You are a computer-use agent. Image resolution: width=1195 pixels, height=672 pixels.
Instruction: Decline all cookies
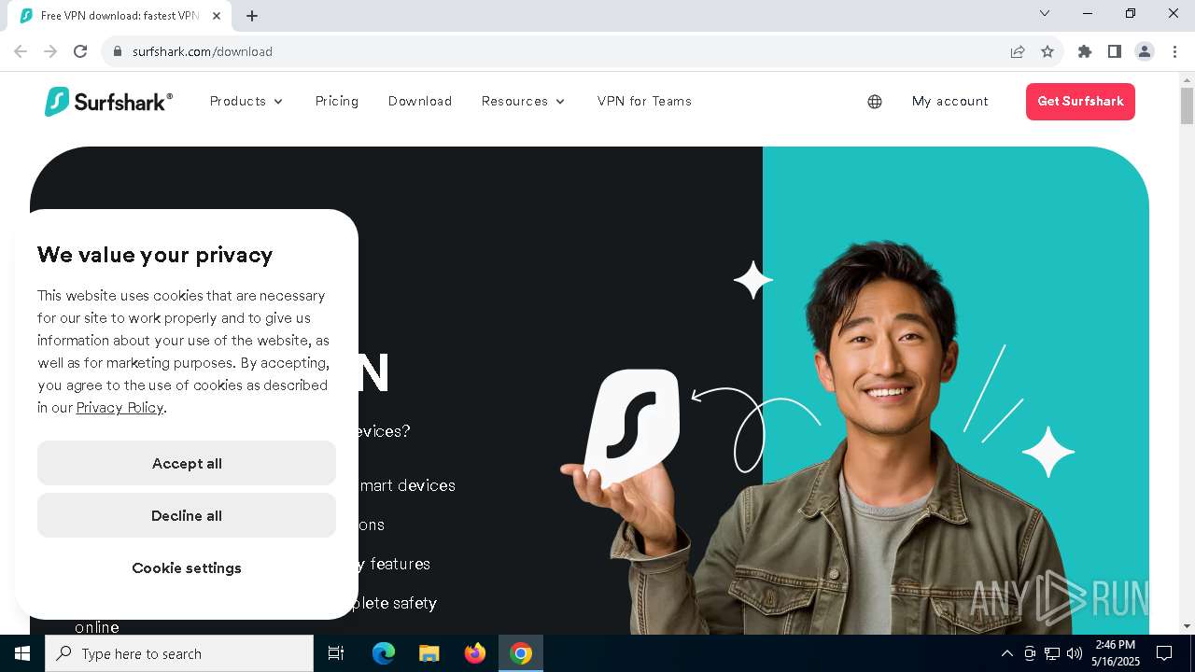pos(187,515)
